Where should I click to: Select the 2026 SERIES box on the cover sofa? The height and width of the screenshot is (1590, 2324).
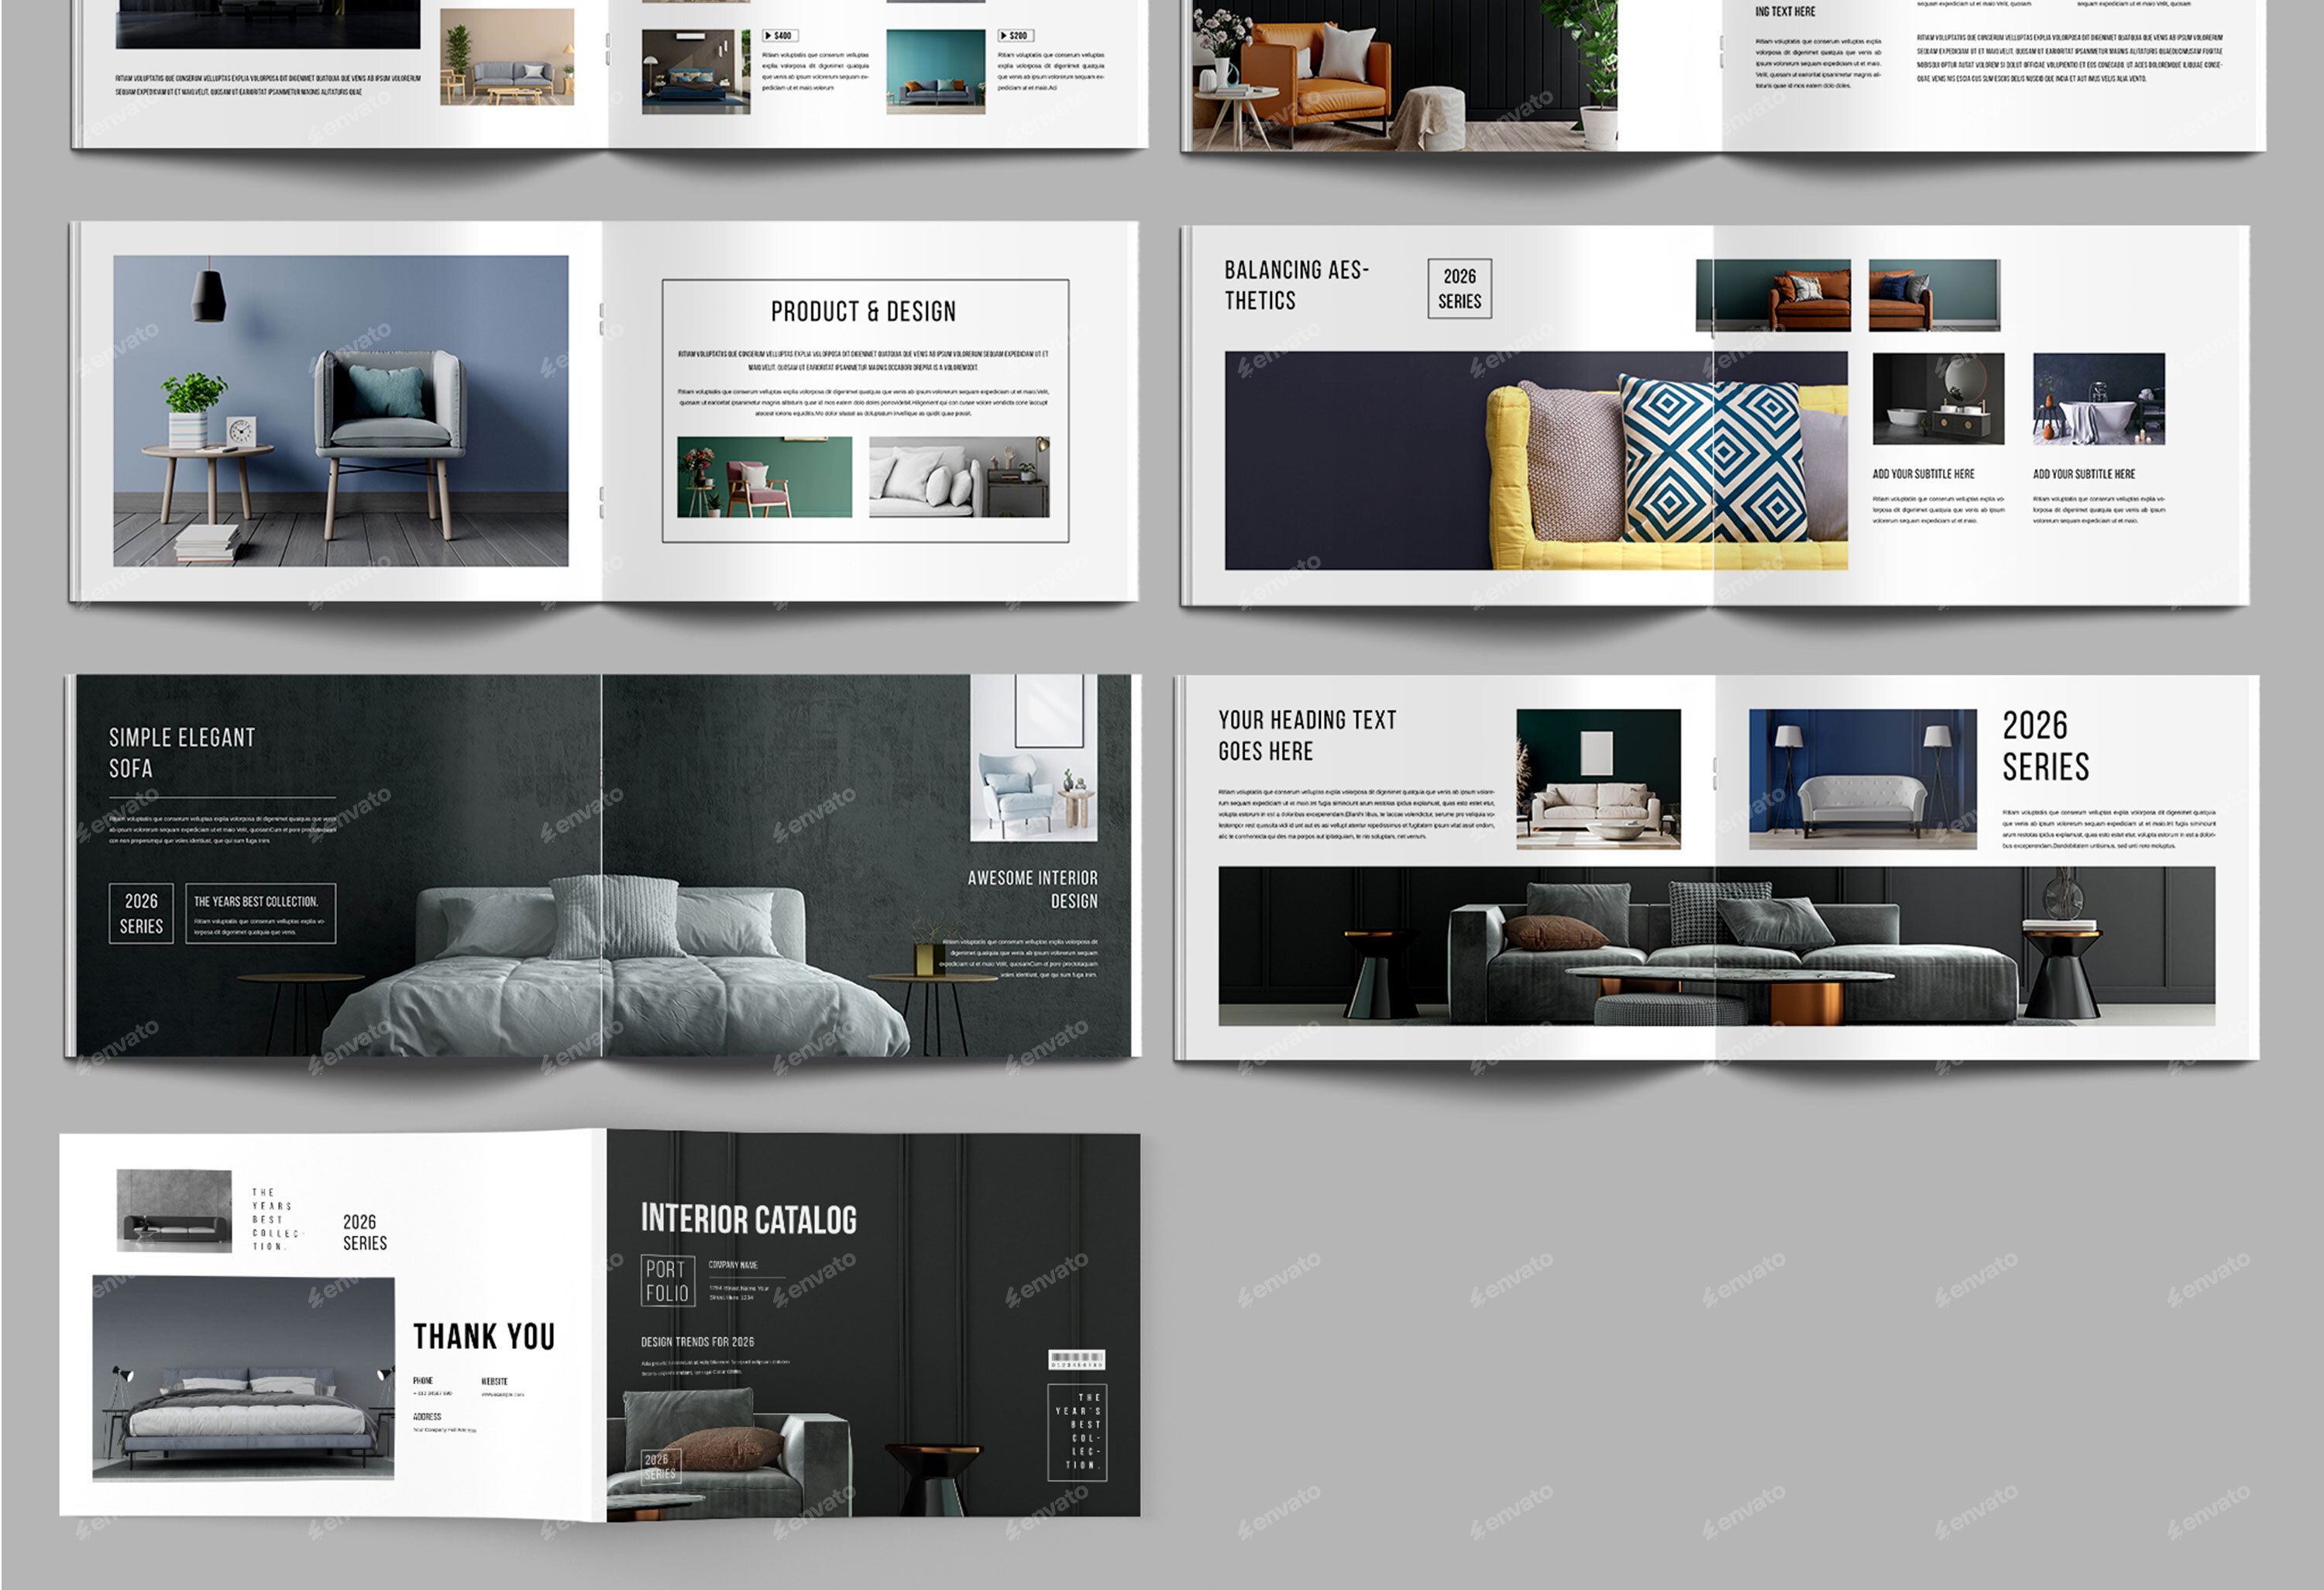tap(661, 1466)
